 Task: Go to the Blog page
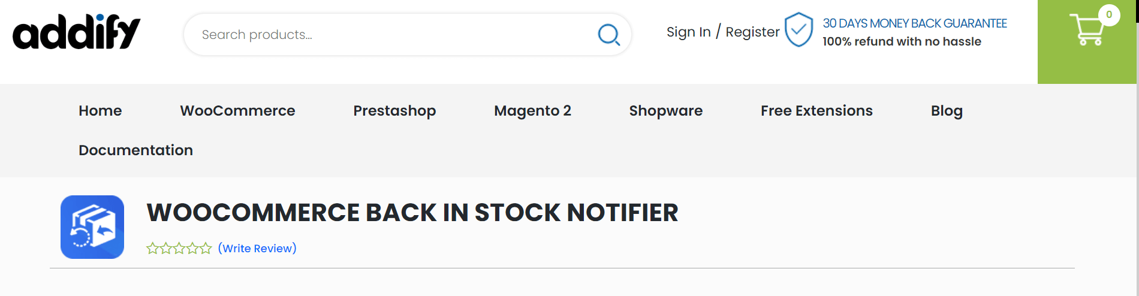coord(947,111)
